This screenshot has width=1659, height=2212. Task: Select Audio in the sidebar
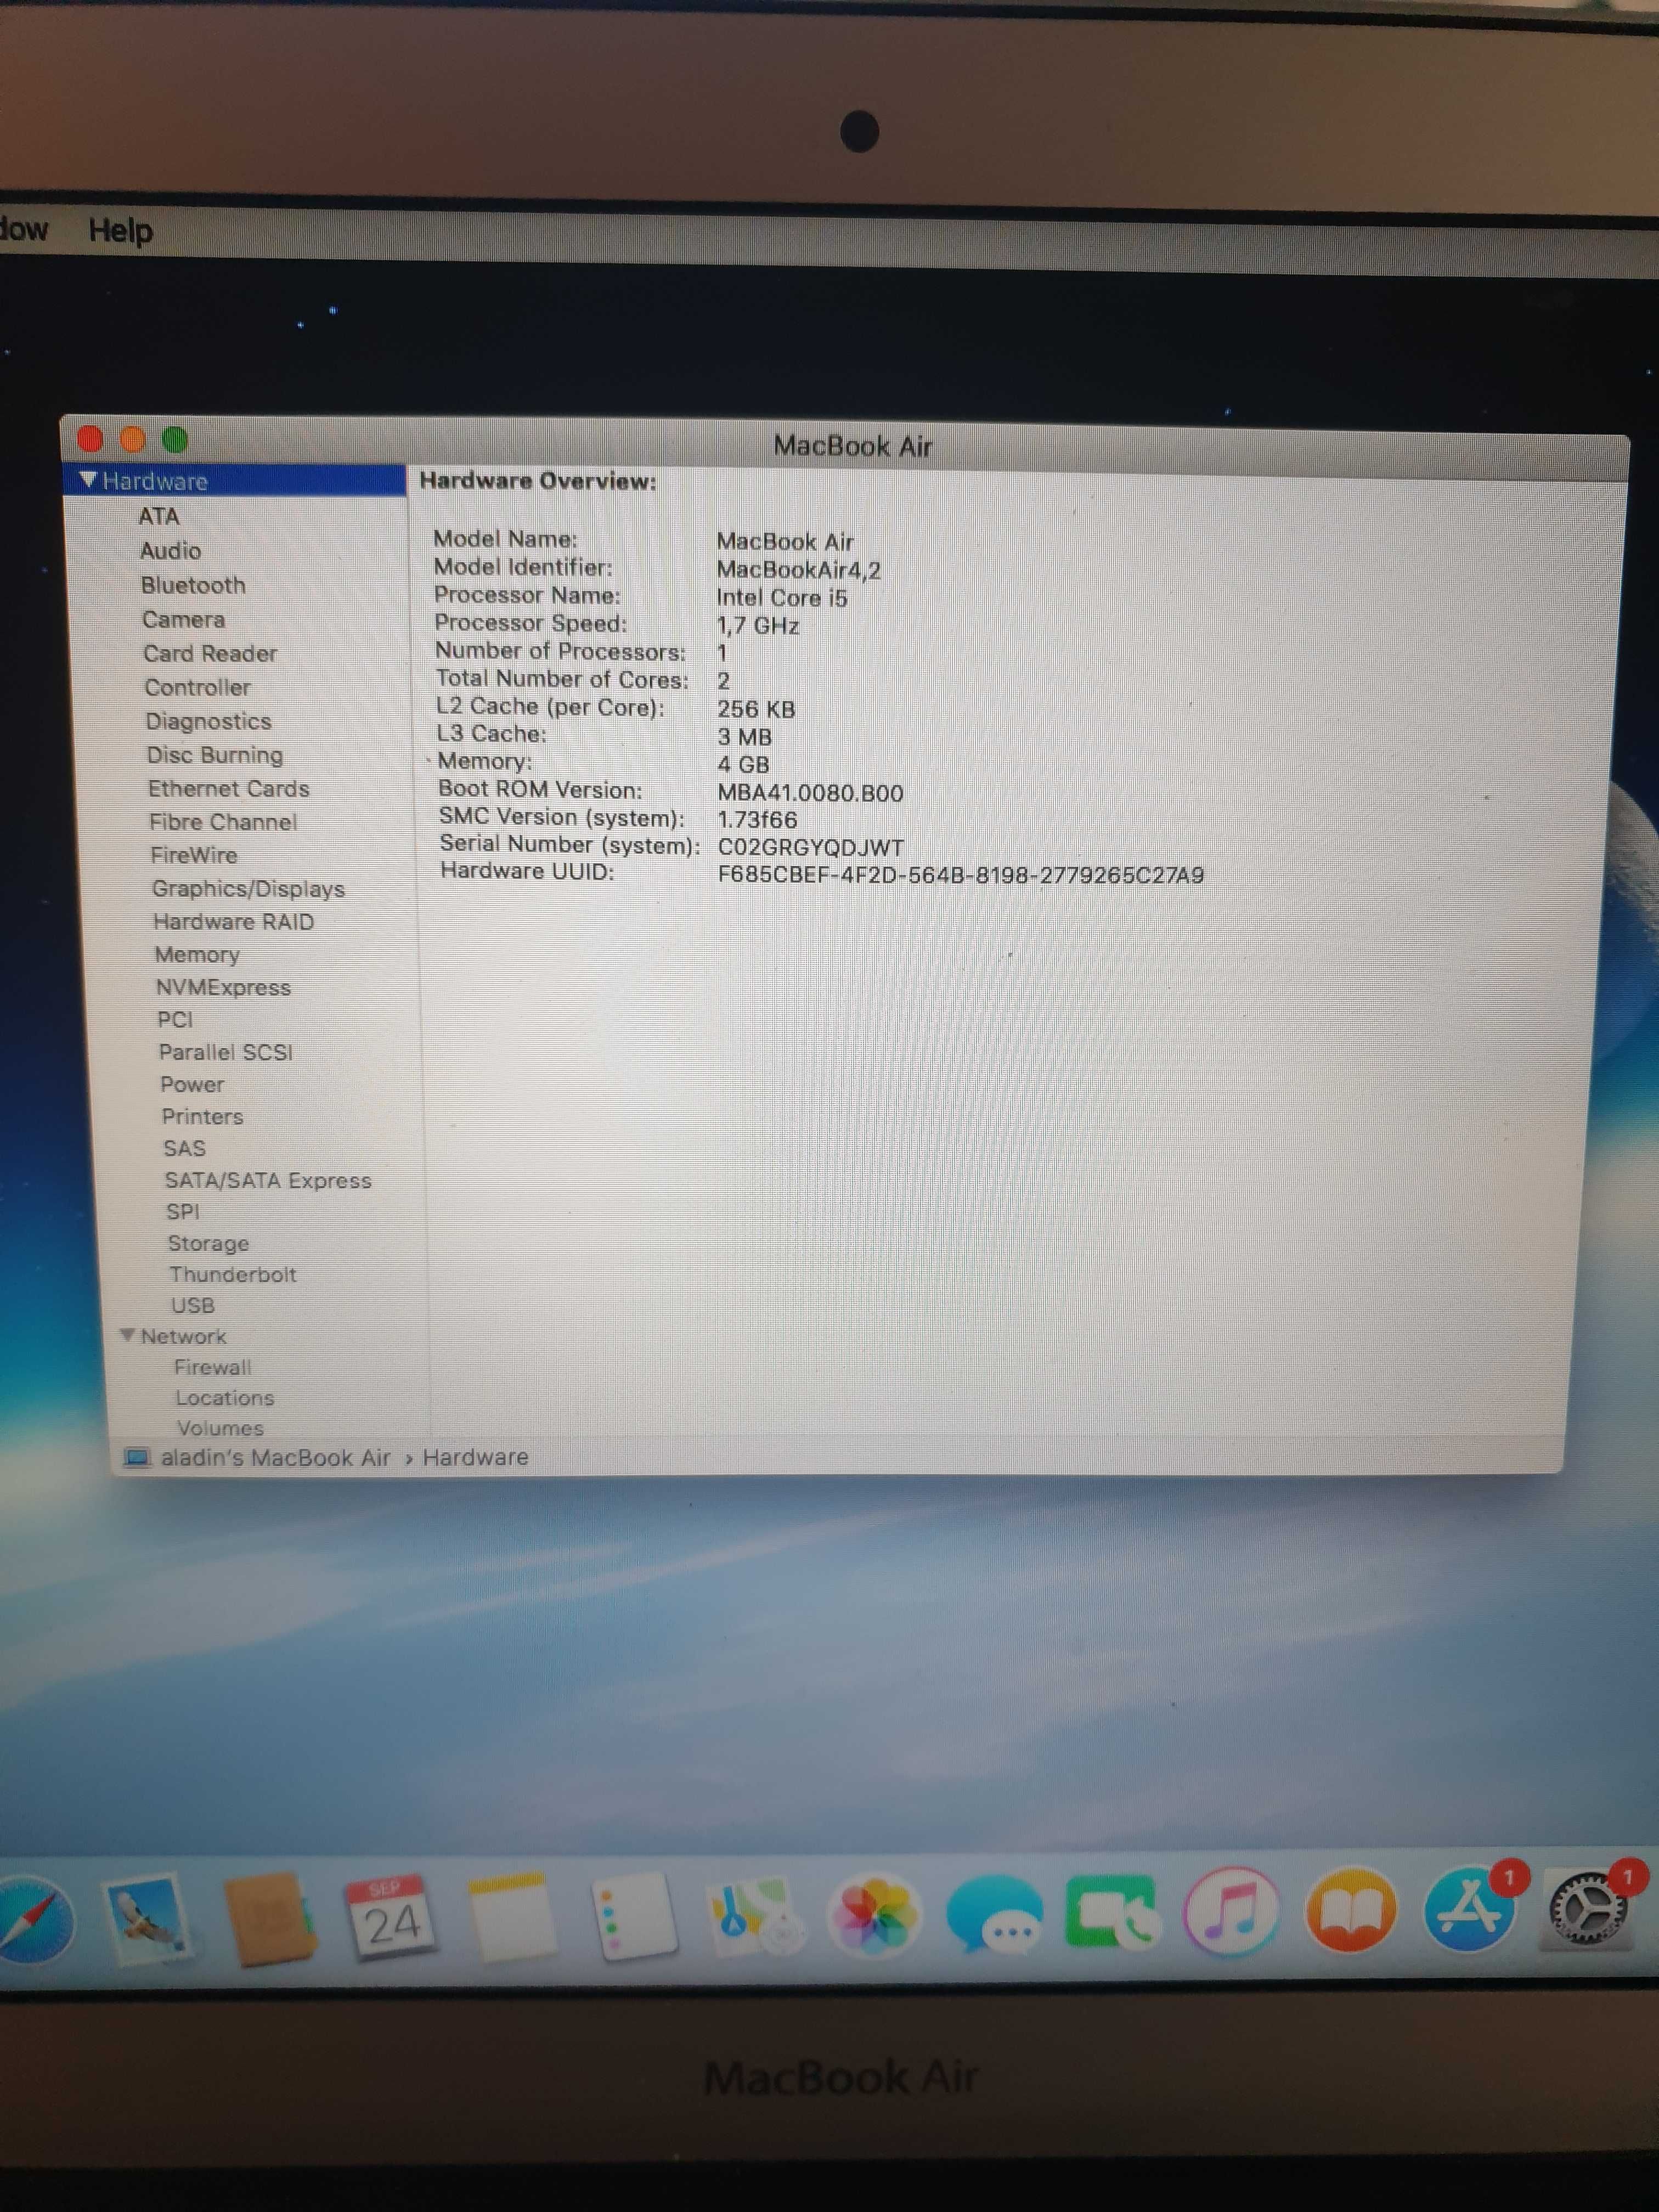pyautogui.click(x=171, y=551)
